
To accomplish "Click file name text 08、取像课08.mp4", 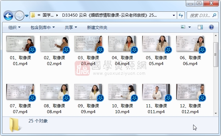I will click(54, 109).
